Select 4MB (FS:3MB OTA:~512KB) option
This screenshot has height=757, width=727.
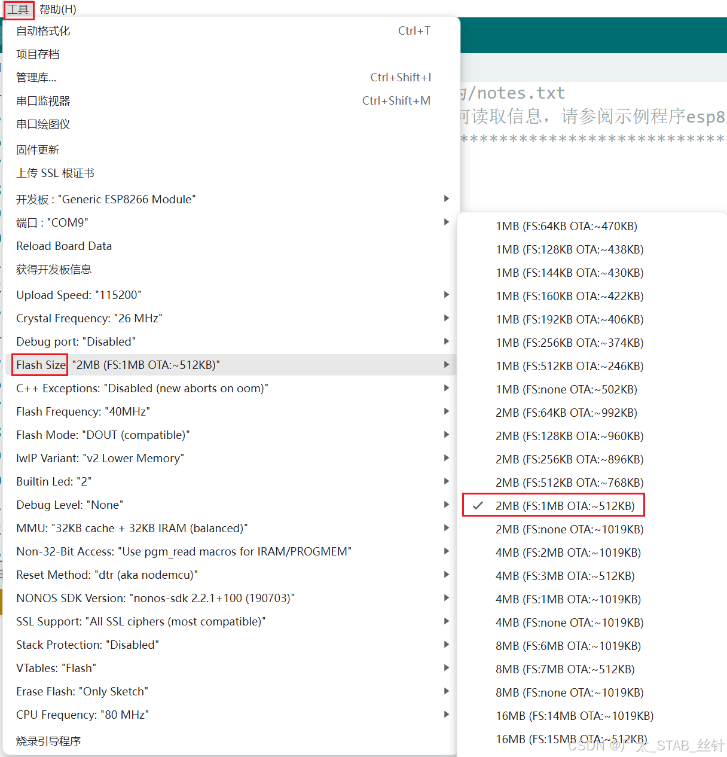pos(592,576)
